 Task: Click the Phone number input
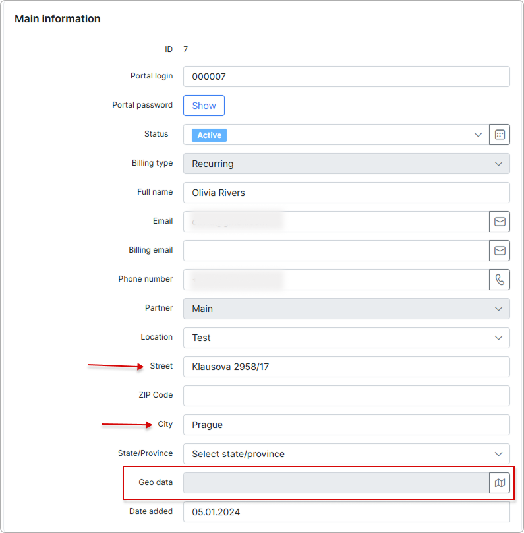[x=336, y=280]
